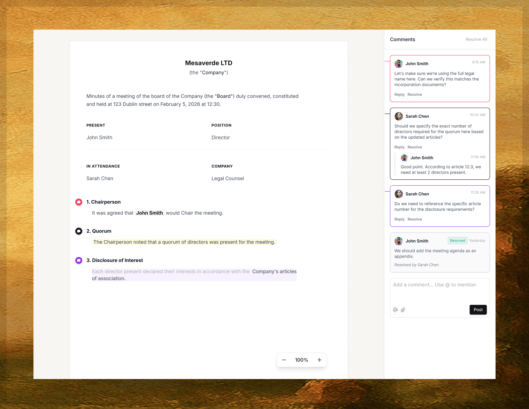Click the Resolved badge on John Smith's comment
The width and height of the screenshot is (529, 409).
458,241
